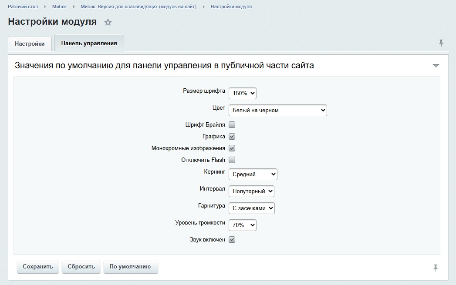Open the Цвет scheme dropdown
Screen dimensions: 456x285
click(277, 110)
